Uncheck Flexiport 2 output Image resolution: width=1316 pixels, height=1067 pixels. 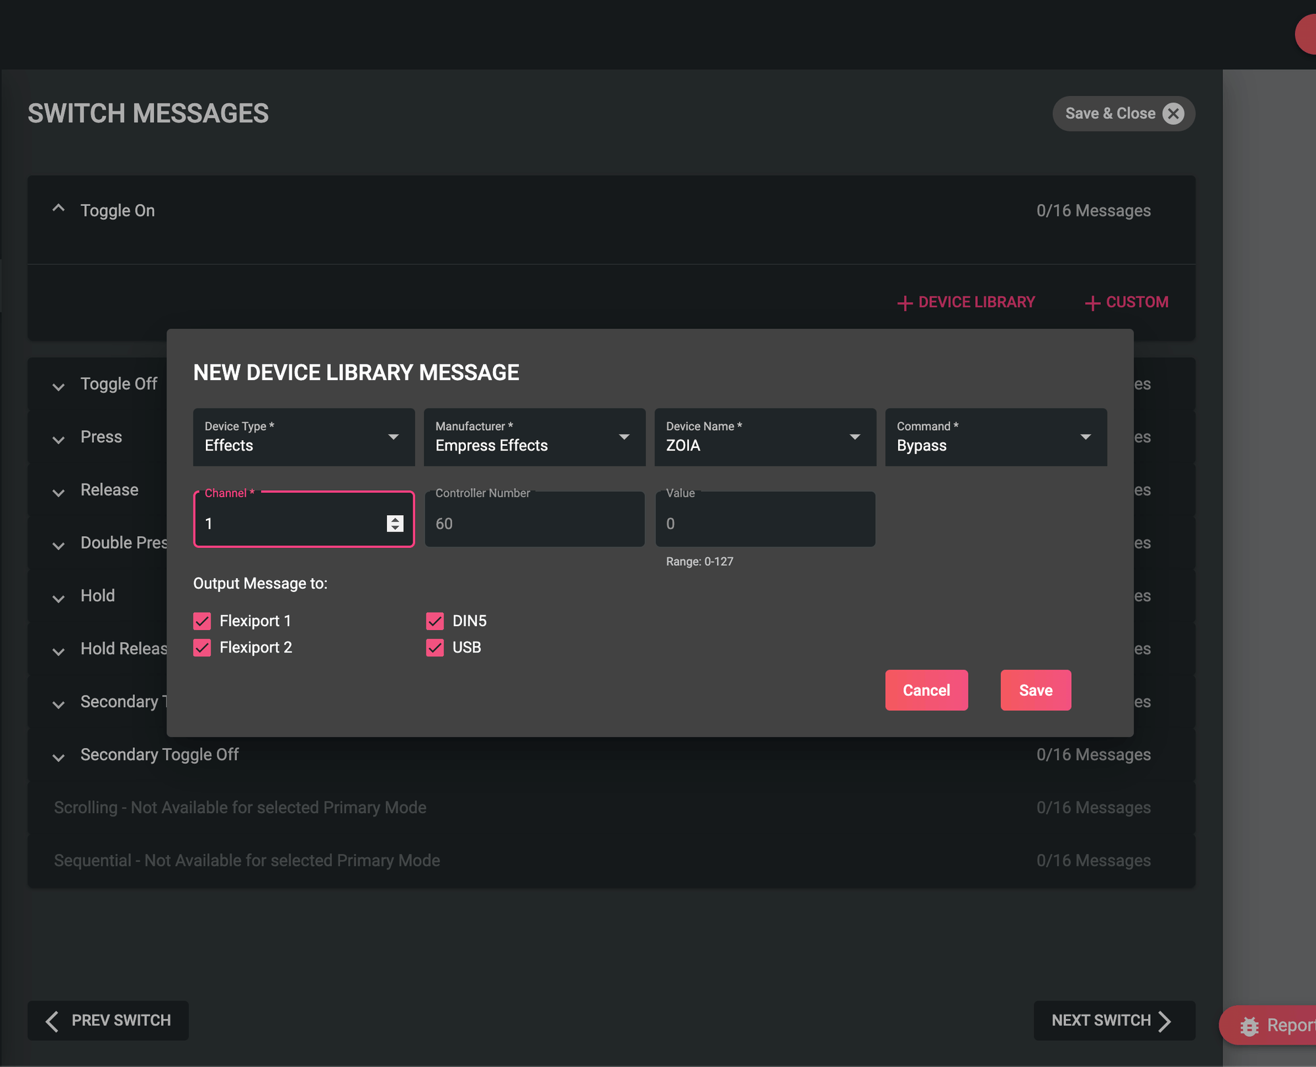tap(202, 648)
